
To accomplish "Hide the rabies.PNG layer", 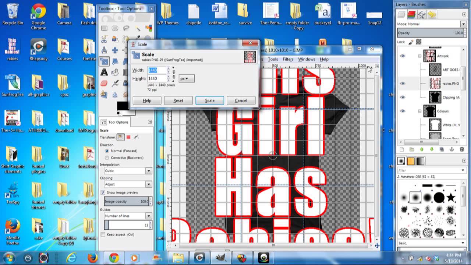I will 403,84.
